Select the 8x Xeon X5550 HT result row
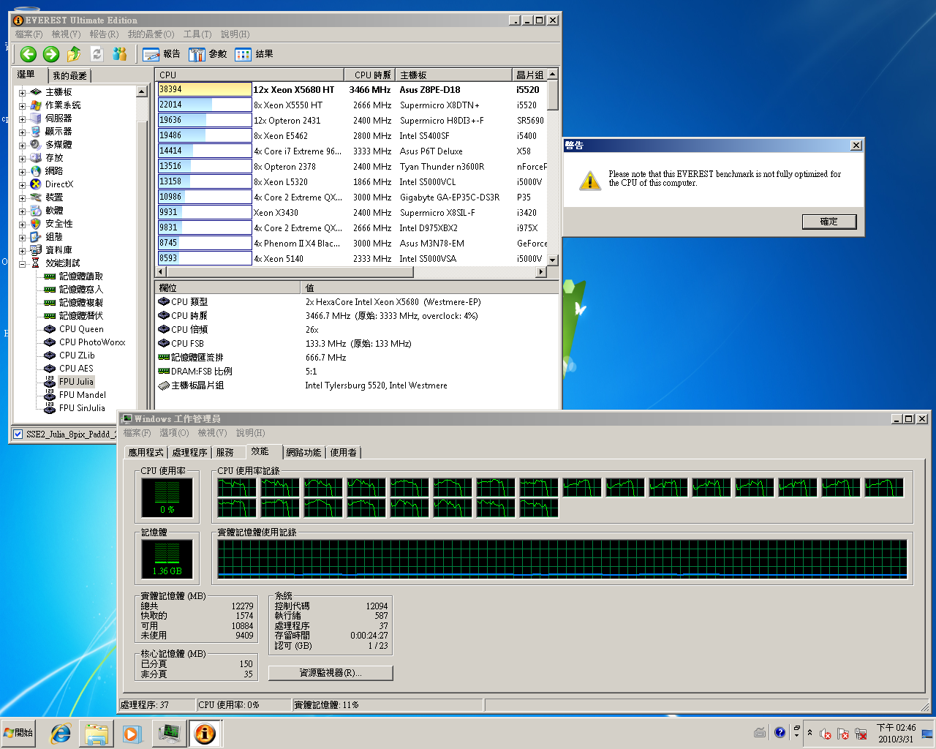The height and width of the screenshot is (749, 936). pyautogui.click(x=352, y=105)
